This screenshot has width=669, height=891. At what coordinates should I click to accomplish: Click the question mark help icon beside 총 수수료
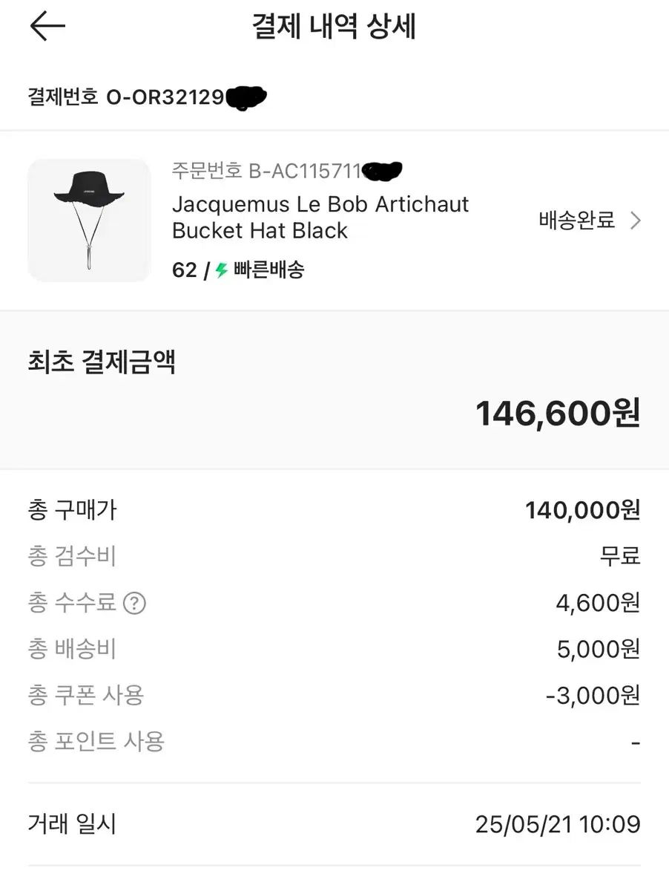pos(134,603)
